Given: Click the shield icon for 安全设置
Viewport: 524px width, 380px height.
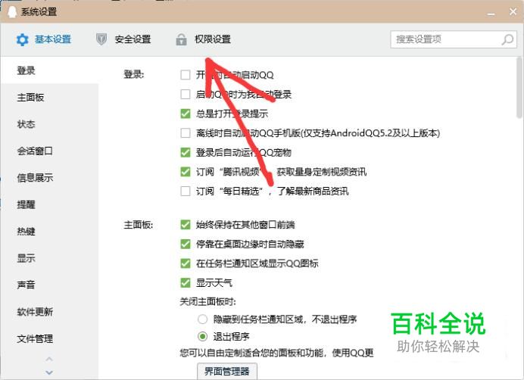Looking at the screenshot, I should [x=101, y=39].
